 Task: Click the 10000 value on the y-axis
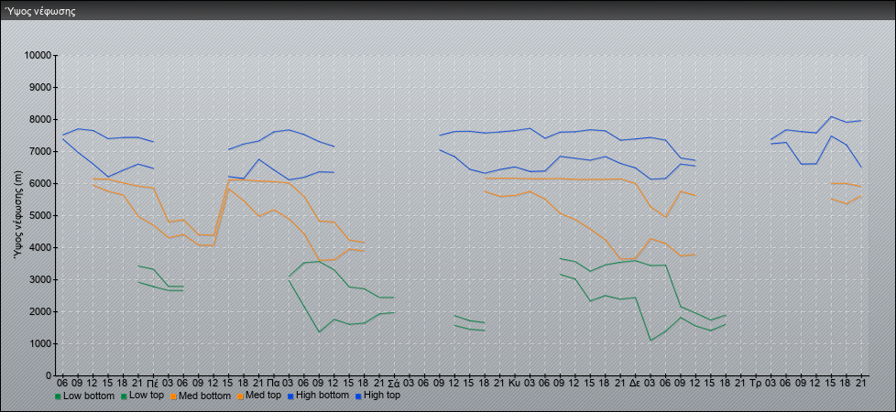coord(38,56)
